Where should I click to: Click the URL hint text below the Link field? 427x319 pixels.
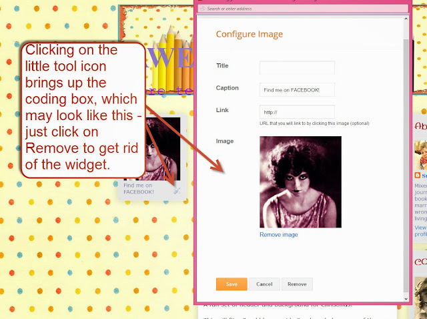[314, 123]
